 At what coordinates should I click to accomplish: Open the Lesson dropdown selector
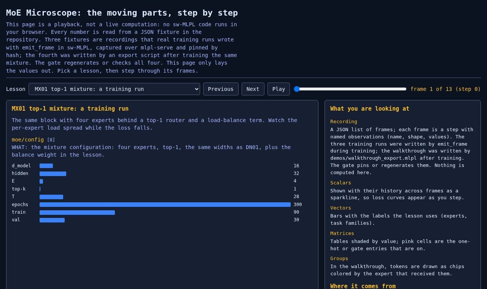pyautogui.click(x=114, y=89)
